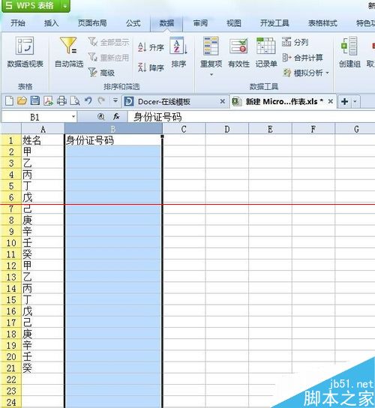Click the formula bar showing 身份证号码
375x408 pixels.
point(251,117)
